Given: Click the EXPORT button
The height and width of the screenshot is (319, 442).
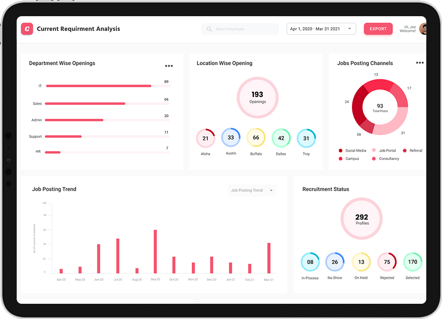Looking at the screenshot, I should [x=378, y=29].
